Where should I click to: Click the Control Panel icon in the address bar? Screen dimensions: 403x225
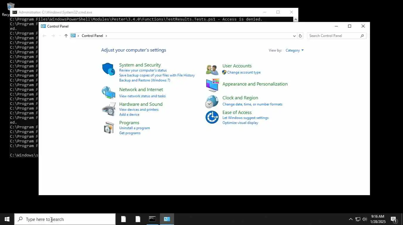tap(73, 35)
